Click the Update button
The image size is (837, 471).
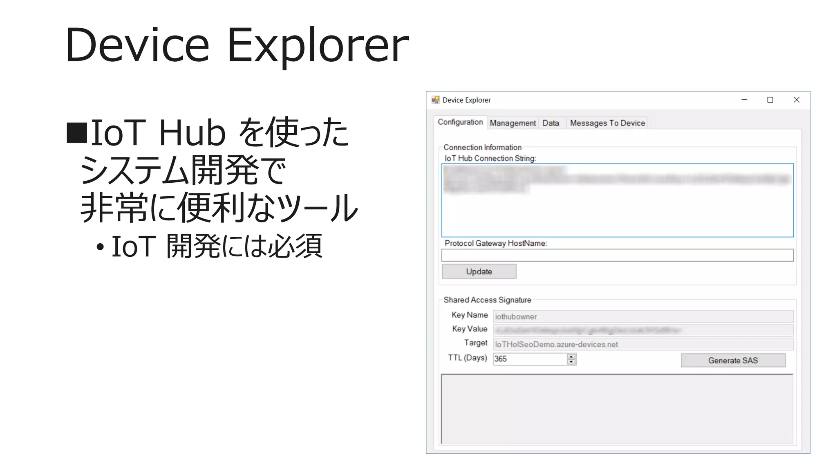(x=479, y=271)
